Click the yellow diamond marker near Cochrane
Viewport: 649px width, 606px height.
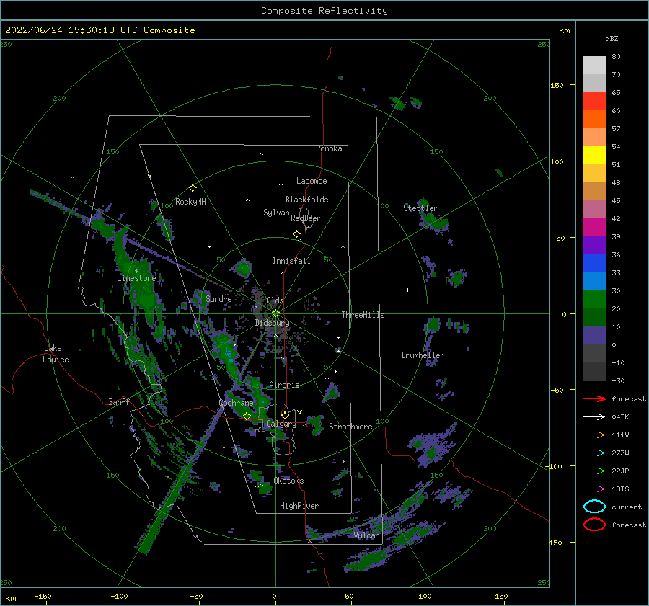247,416
